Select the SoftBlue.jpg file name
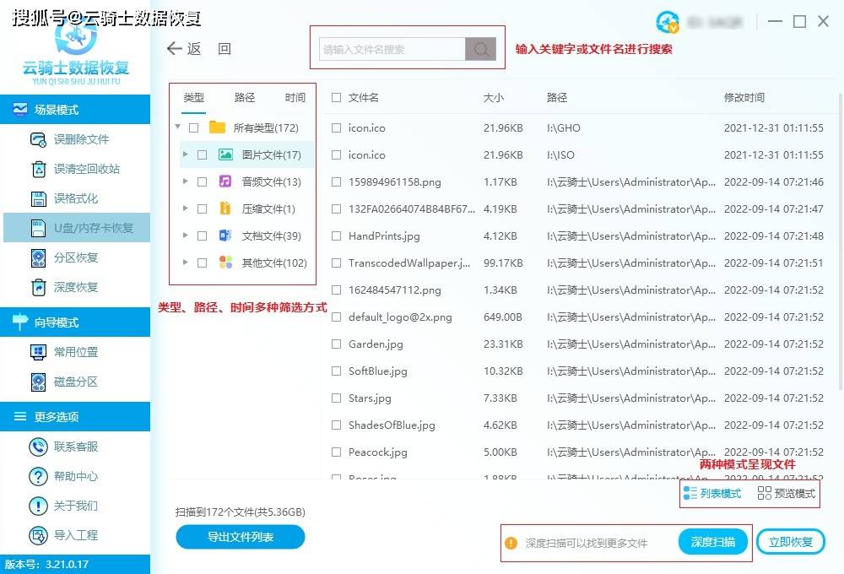The height and width of the screenshot is (574, 844). pyautogui.click(x=378, y=371)
